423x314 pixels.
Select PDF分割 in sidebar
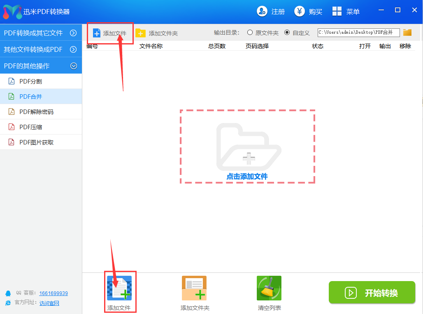pyautogui.click(x=31, y=81)
